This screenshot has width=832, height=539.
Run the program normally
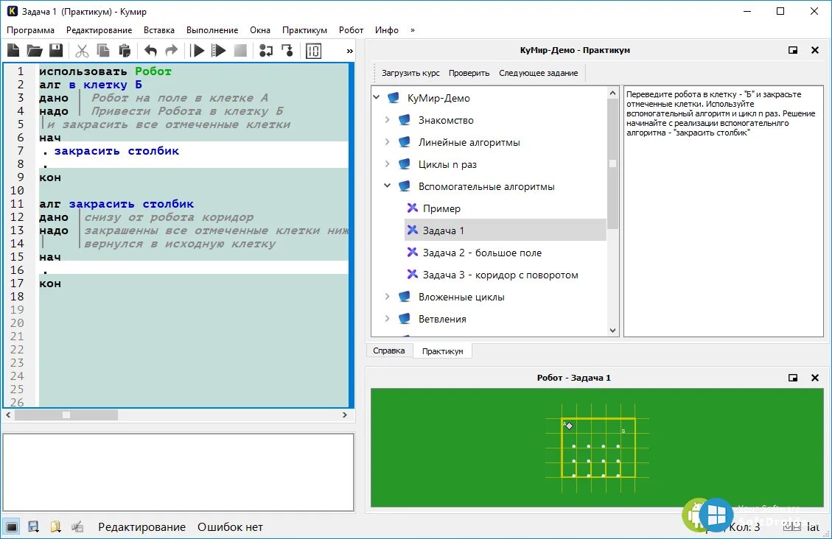pyautogui.click(x=198, y=51)
